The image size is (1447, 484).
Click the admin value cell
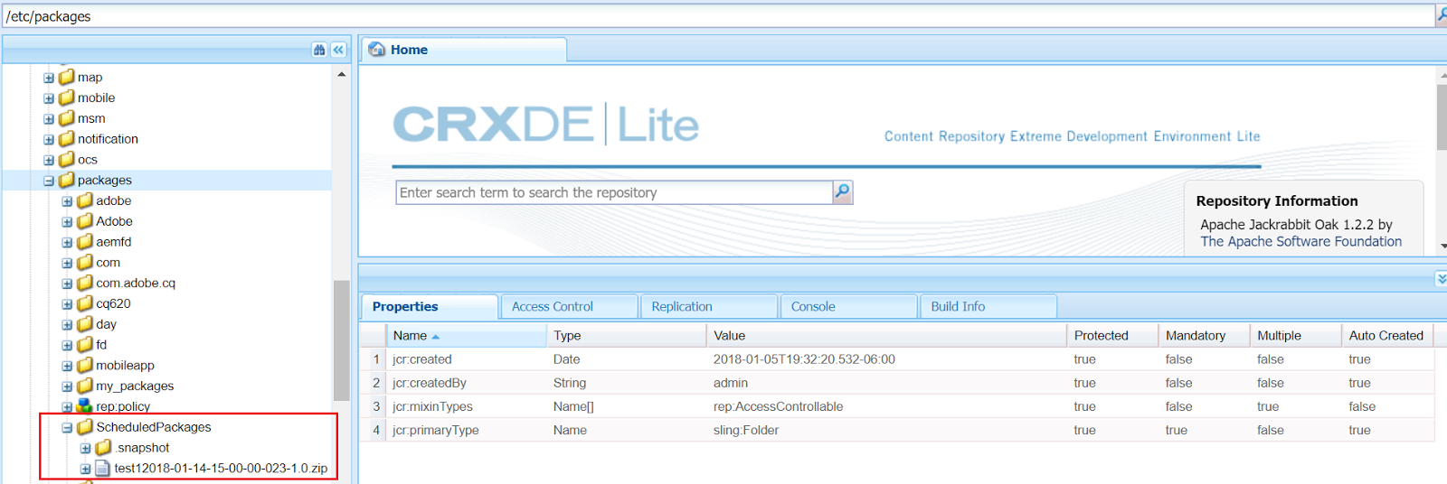click(x=731, y=383)
